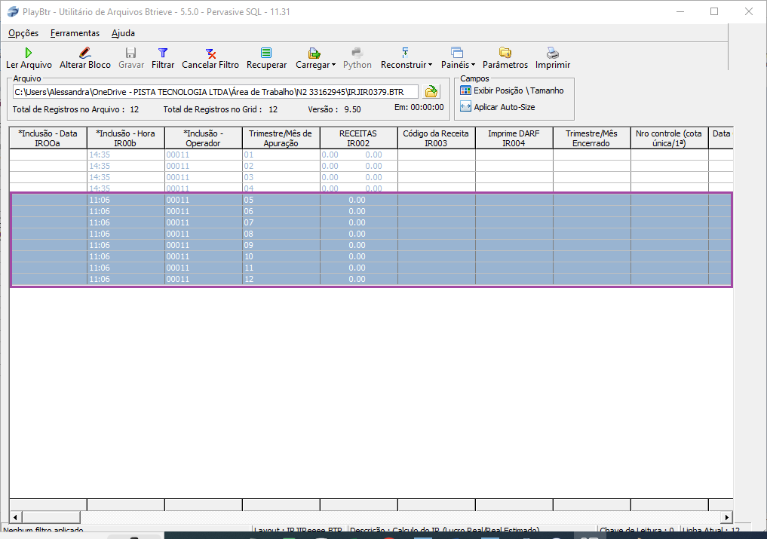This screenshot has height=539, width=767.
Task: Click the Recuperar toolbar icon
Action: coord(266,53)
